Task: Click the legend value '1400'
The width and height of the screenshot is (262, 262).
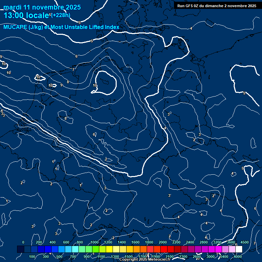Action: 122,242
